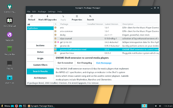Click show desktop icon in taskbar

pyautogui.click(x=12, y=106)
